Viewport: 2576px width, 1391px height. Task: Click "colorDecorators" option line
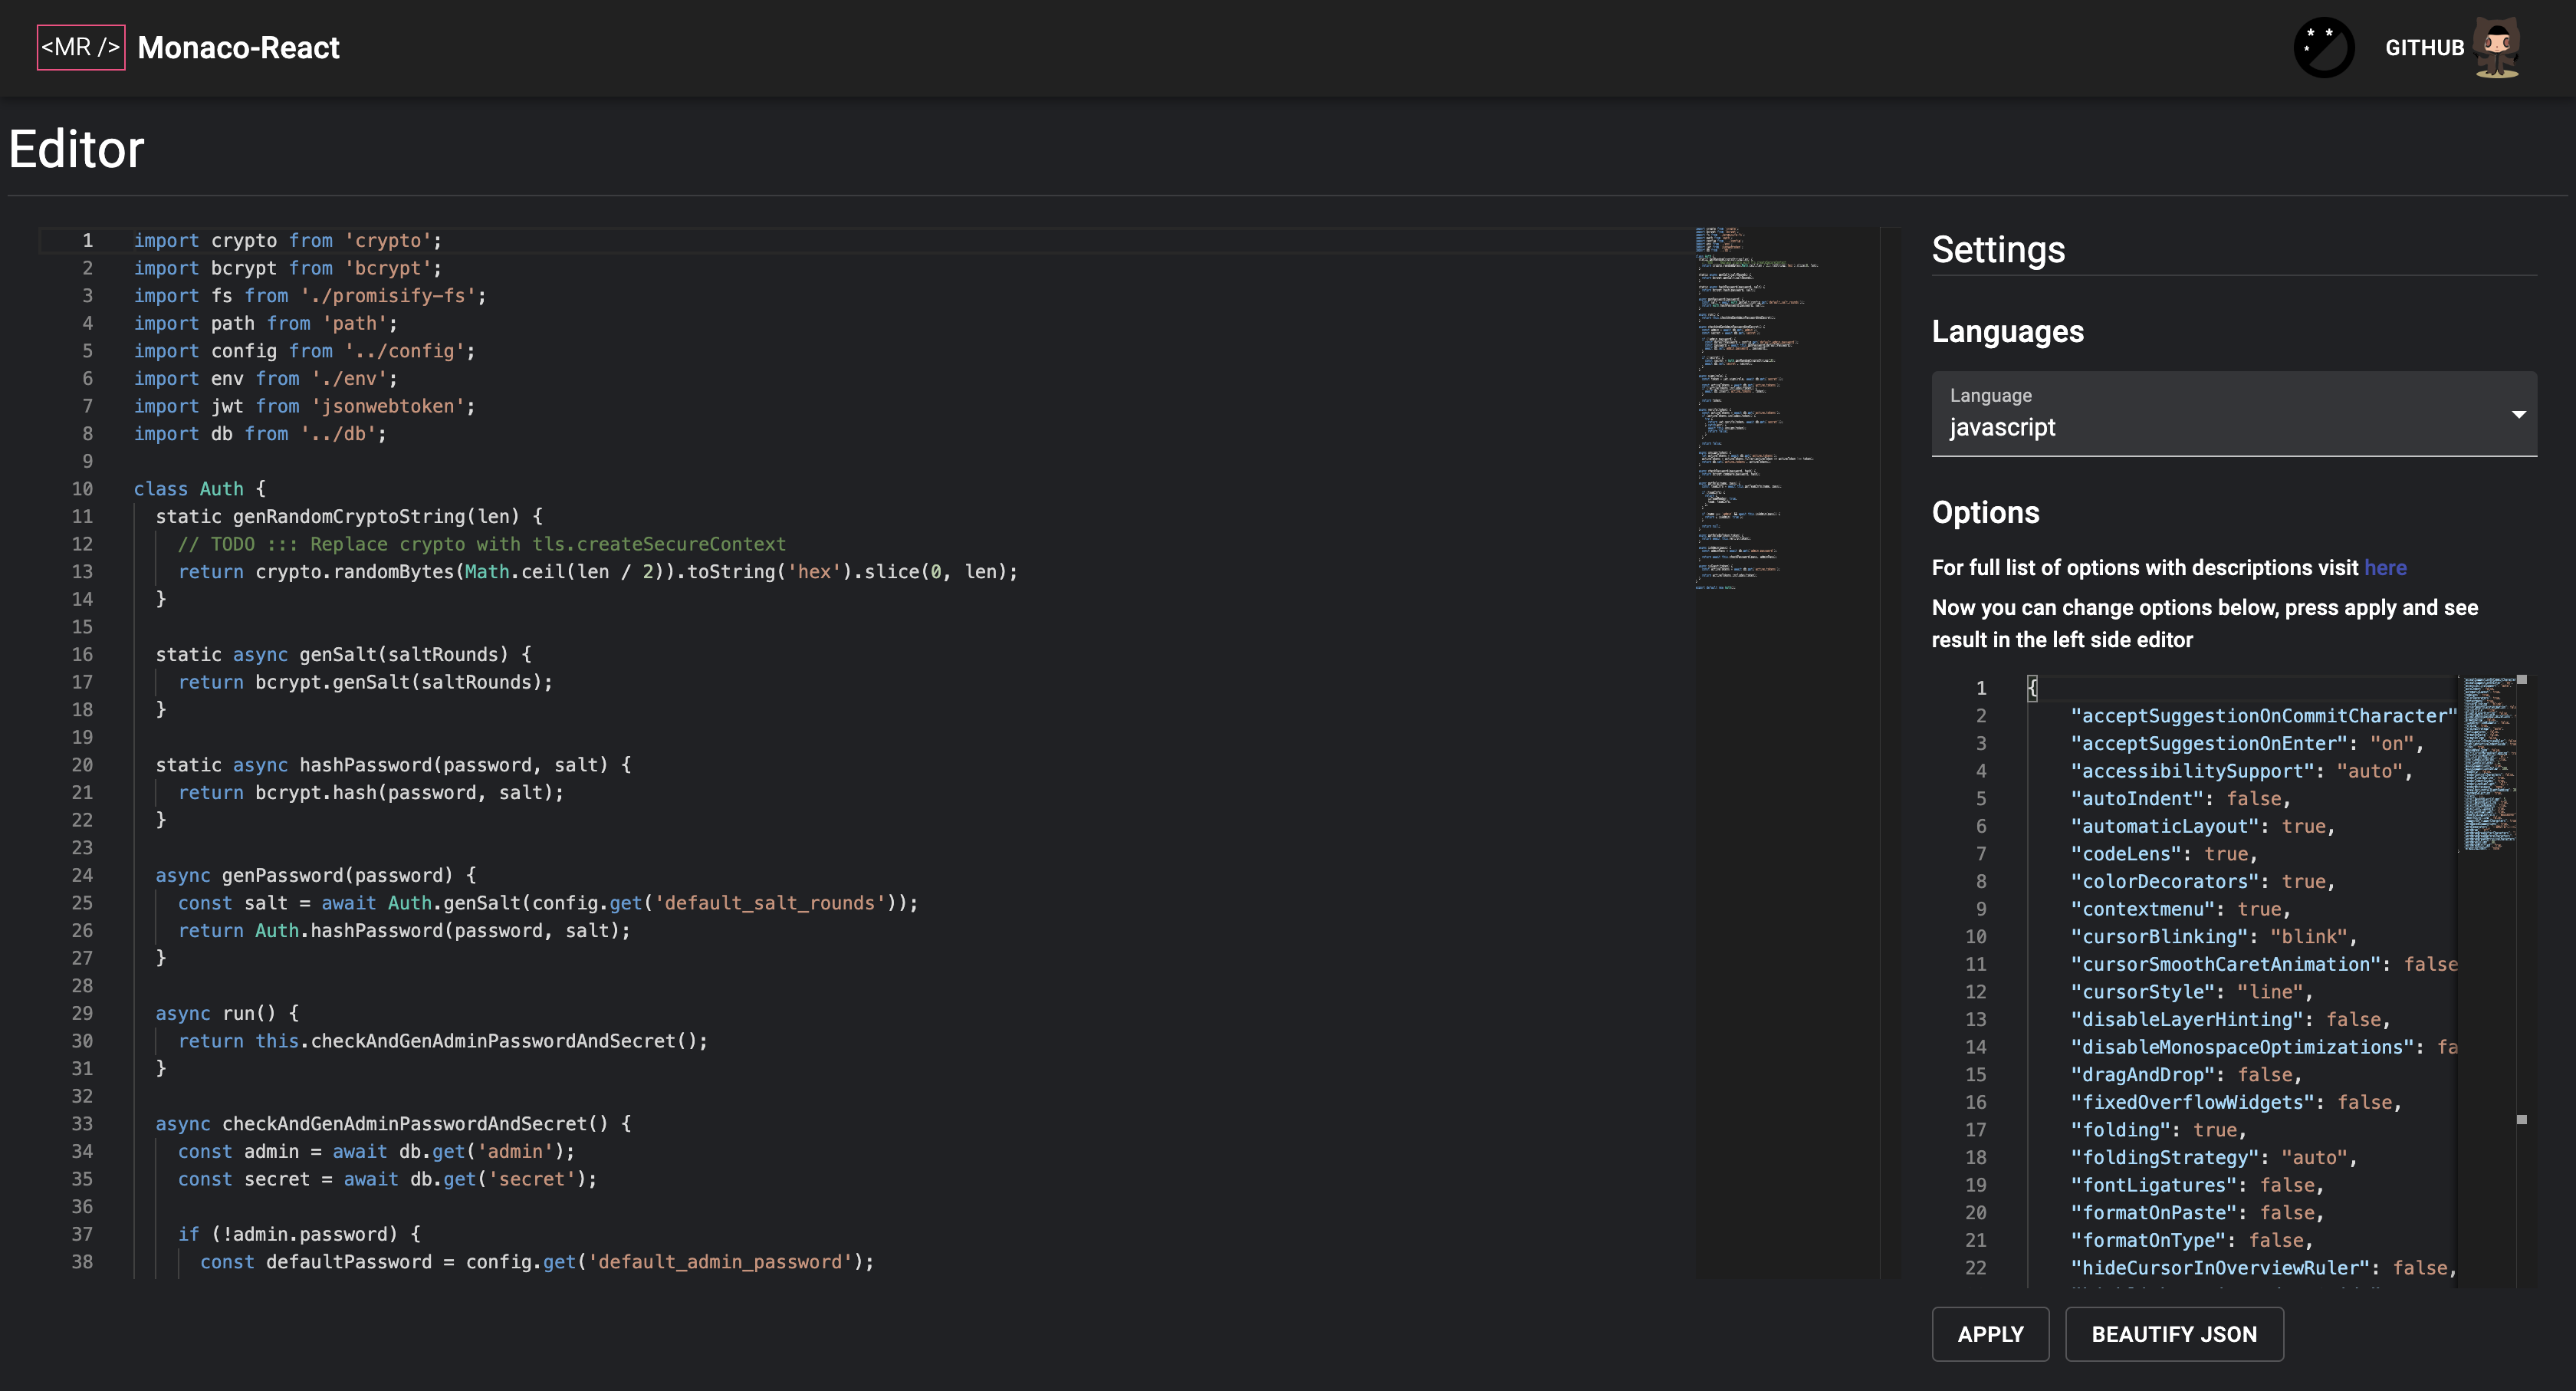pyautogui.click(x=2202, y=882)
